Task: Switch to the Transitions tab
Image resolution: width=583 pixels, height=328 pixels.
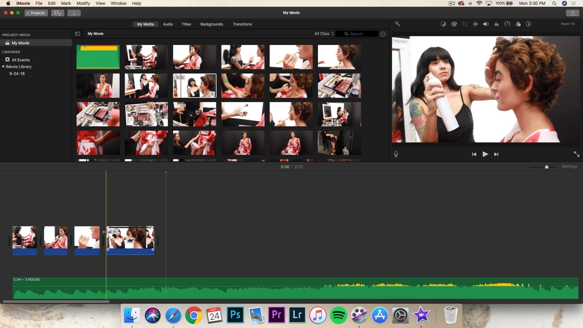Action: 242,24
